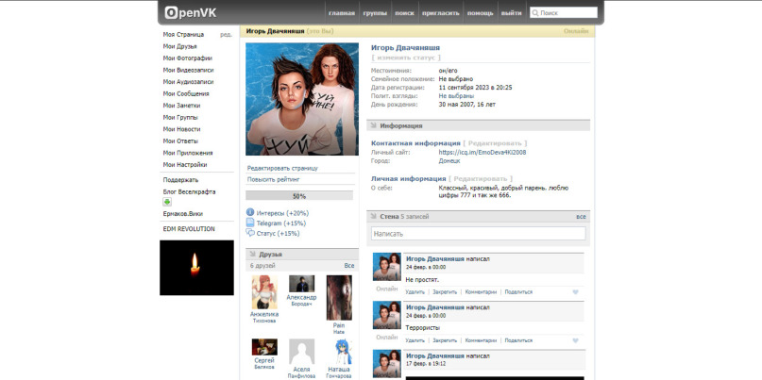Click the "Редактировать страницу" link
This screenshot has height=380, width=762.
coord(282,168)
